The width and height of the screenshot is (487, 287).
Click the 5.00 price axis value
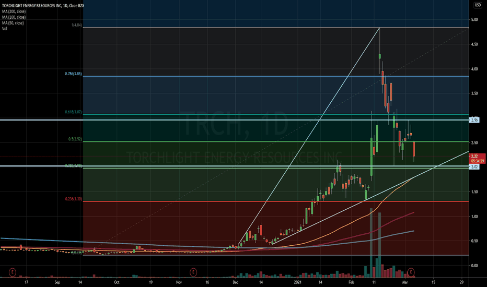pyautogui.click(x=474, y=19)
